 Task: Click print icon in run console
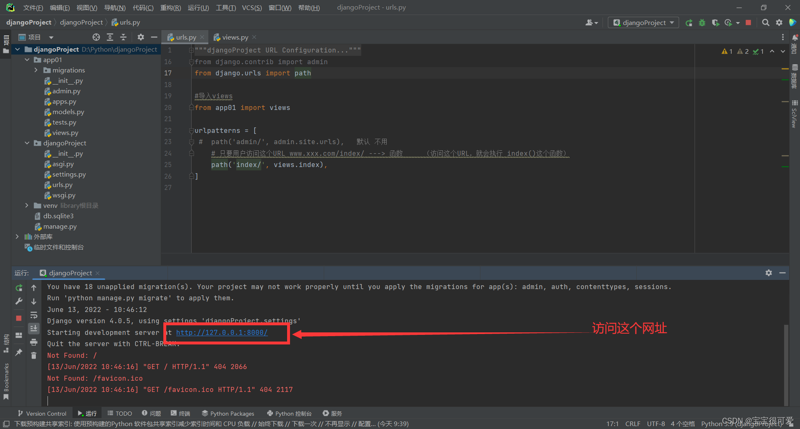[34, 342]
